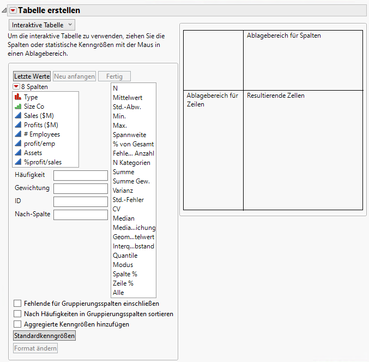This screenshot has width=369, height=362.
Task: Click the Häufigkeit input field
Action: pos(81,176)
